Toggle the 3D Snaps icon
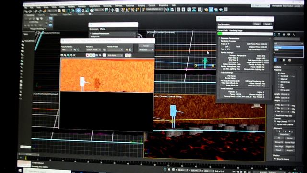The image size is (307, 173). click(123, 10)
